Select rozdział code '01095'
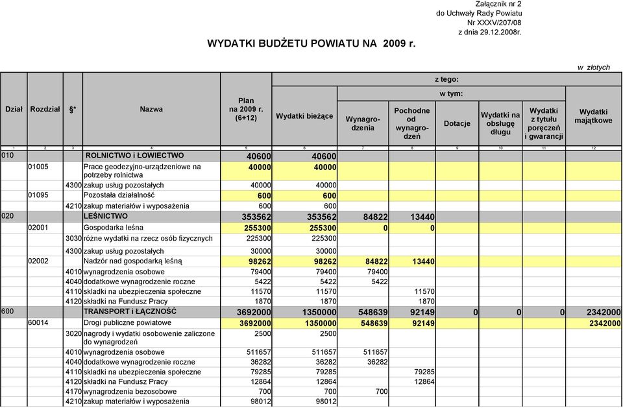The image size is (623, 408). click(38, 195)
